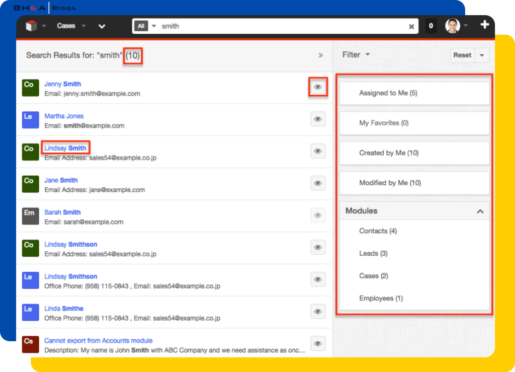Click Leads icon beside Martha Jones
This screenshot has height=372, width=515.
click(30, 120)
